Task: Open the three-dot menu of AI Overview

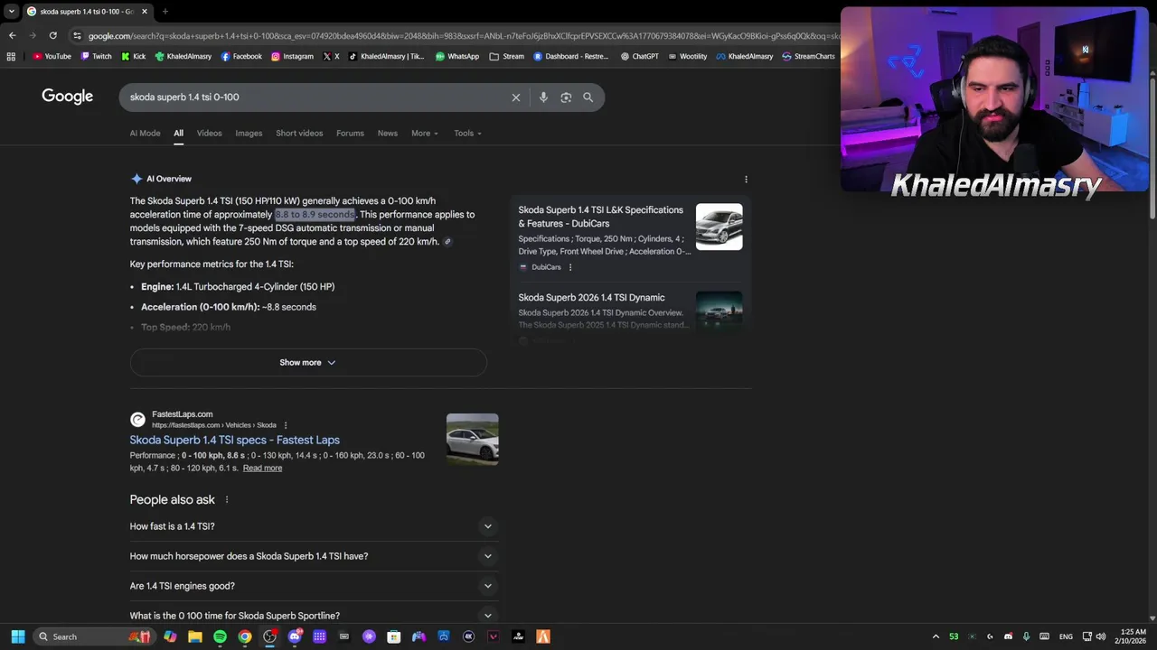Action: coord(746,180)
